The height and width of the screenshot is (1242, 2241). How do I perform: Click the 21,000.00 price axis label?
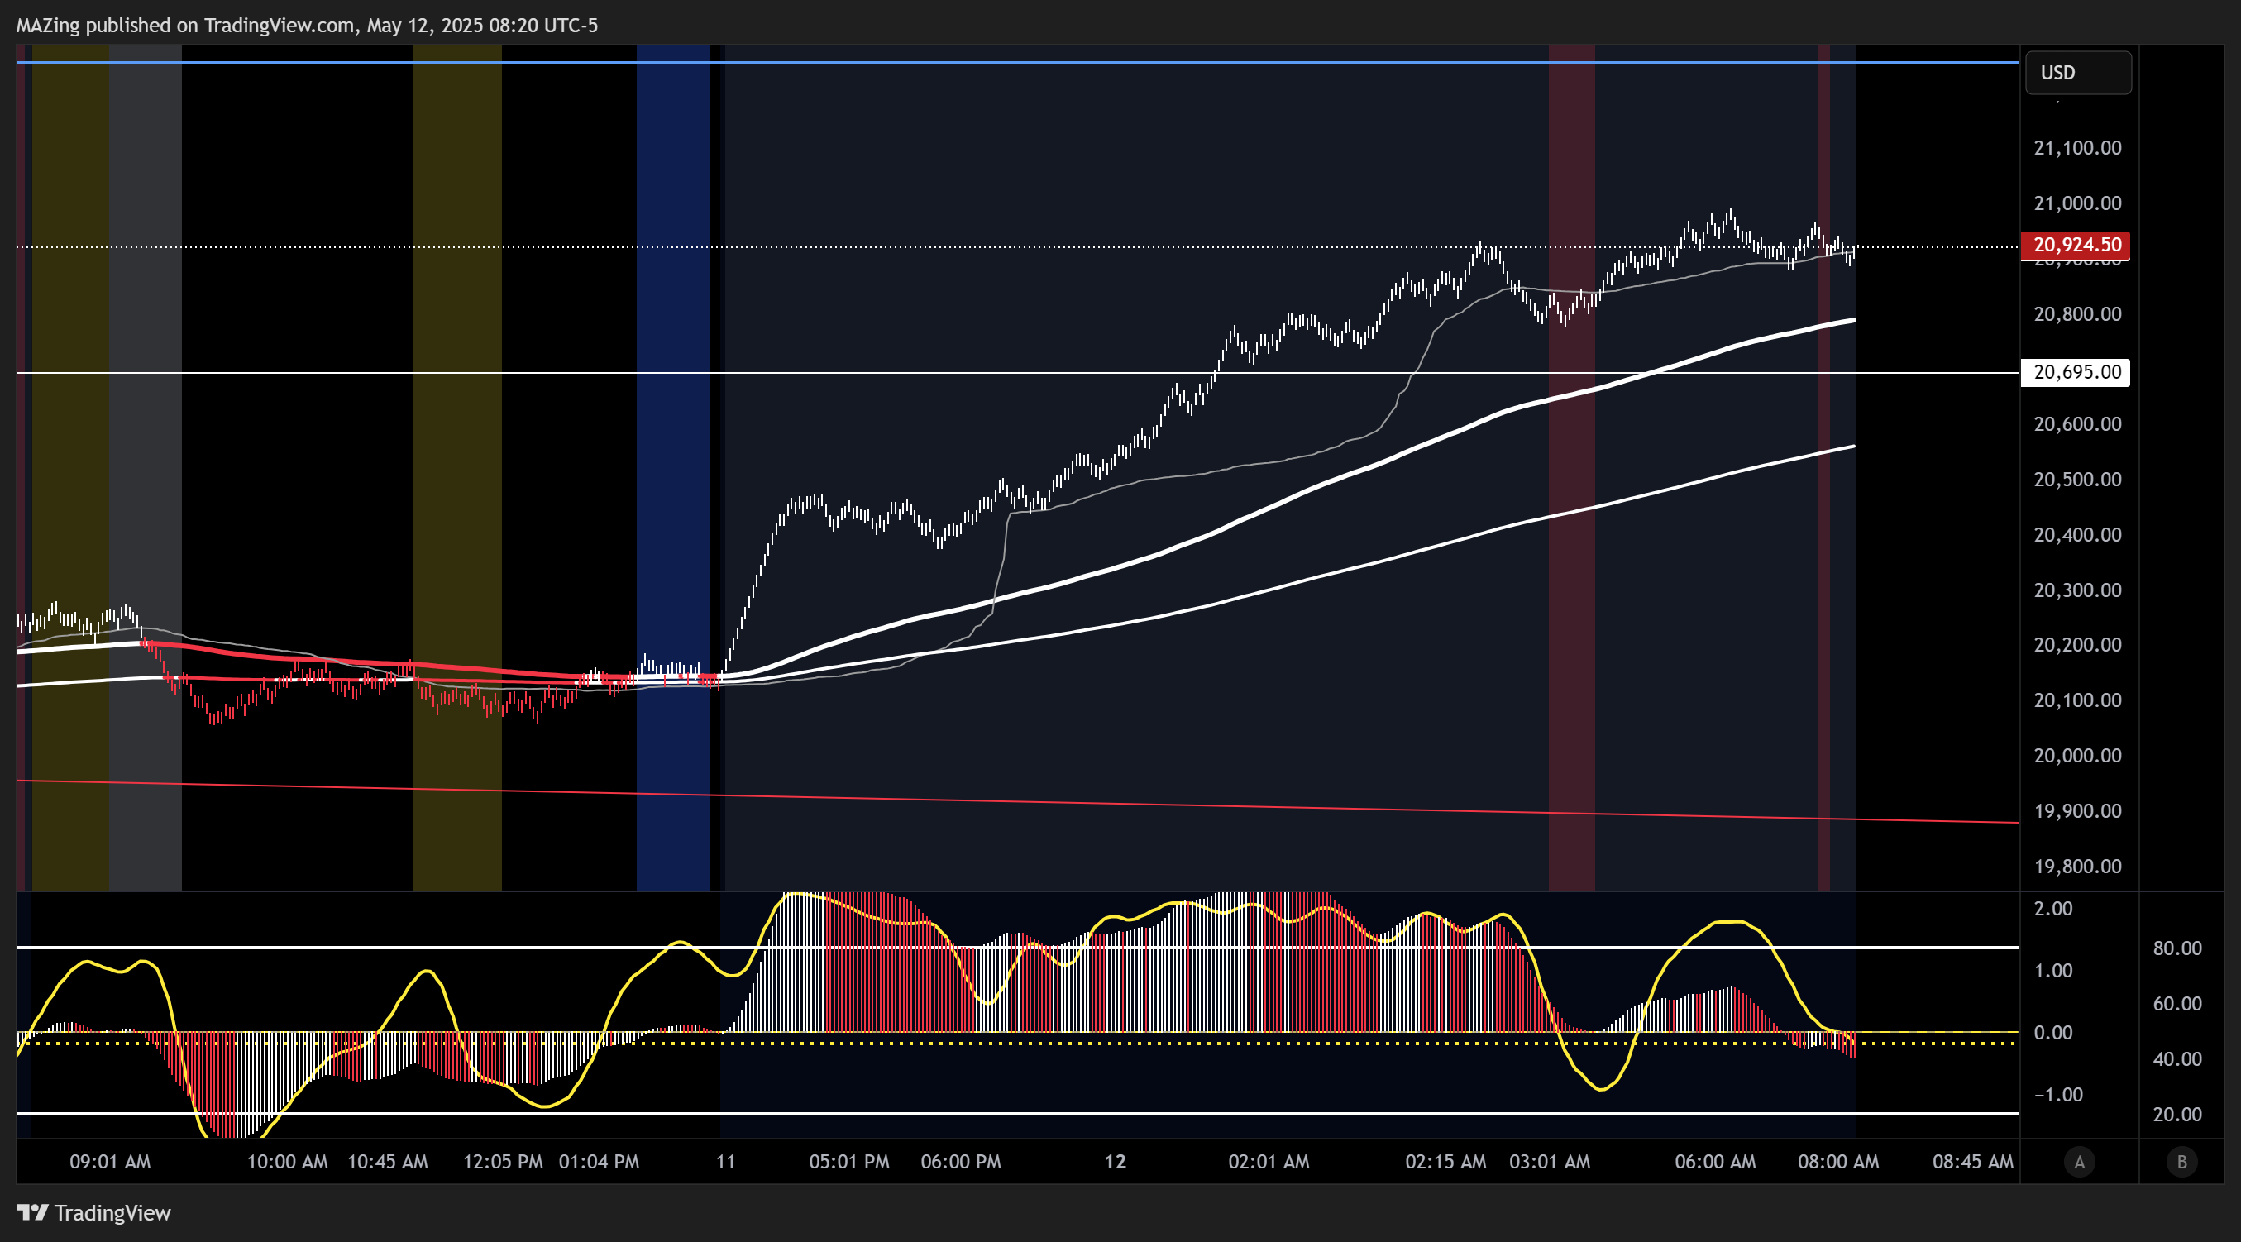[2077, 203]
